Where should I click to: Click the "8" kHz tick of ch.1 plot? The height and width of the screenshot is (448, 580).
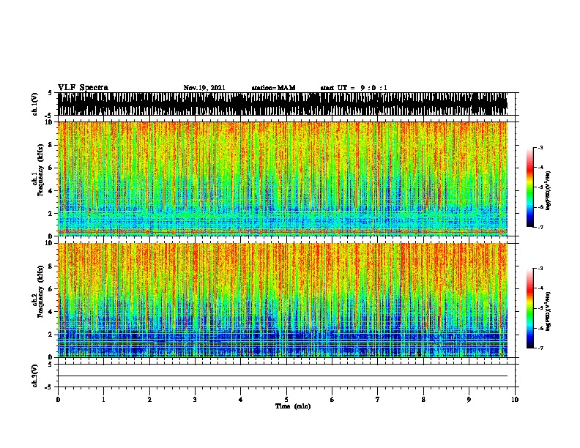pyautogui.click(x=51, y=145)
